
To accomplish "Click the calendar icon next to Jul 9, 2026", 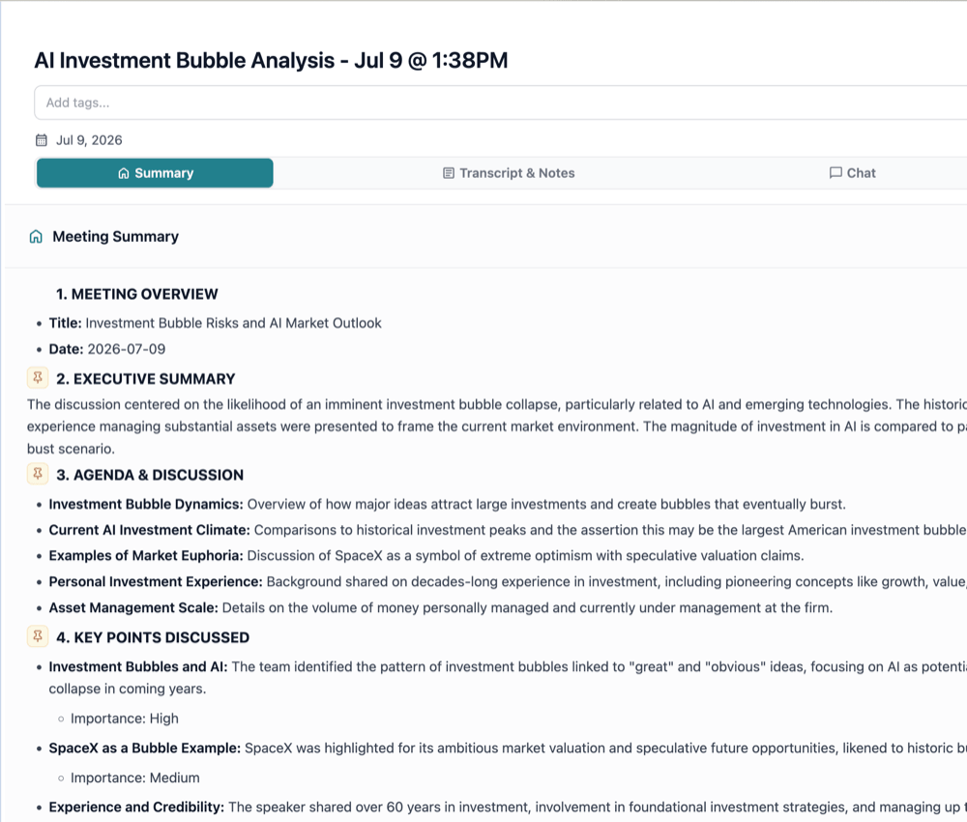I will coord(42,140).
